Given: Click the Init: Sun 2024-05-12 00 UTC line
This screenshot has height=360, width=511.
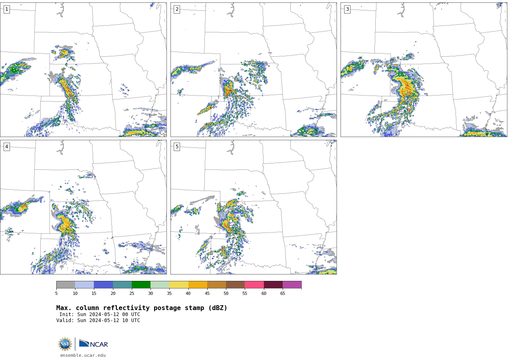Looking at the screenshot, I should click(100, 314).
